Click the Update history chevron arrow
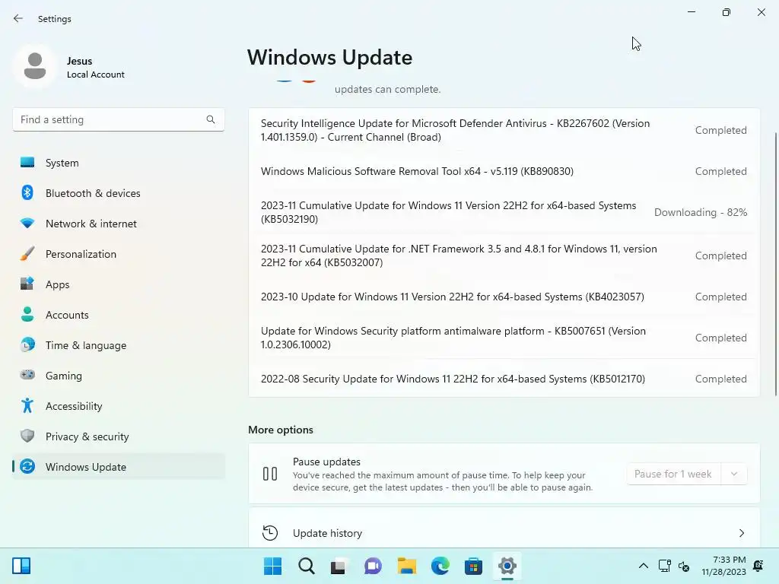The image size is (779, 584). point(741,533)
